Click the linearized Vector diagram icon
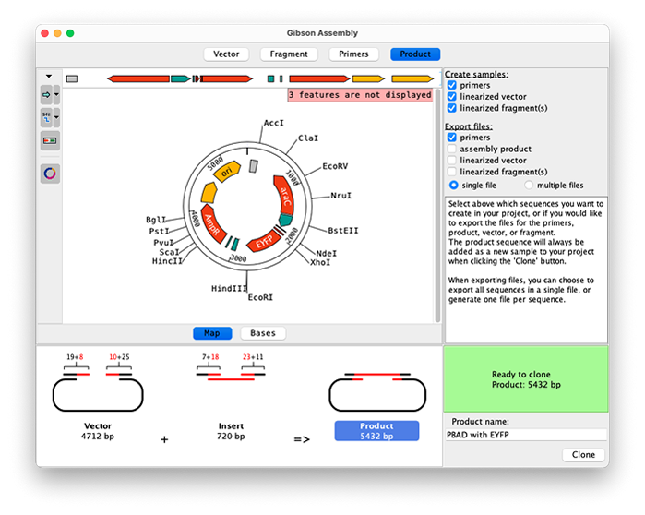The image size is (645, 515). (98, 394)
